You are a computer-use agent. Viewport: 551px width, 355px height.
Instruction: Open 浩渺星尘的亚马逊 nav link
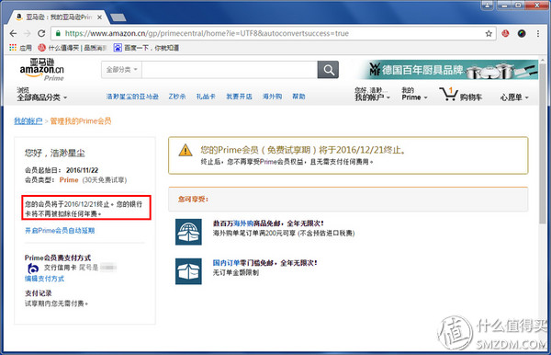[132, 97]
